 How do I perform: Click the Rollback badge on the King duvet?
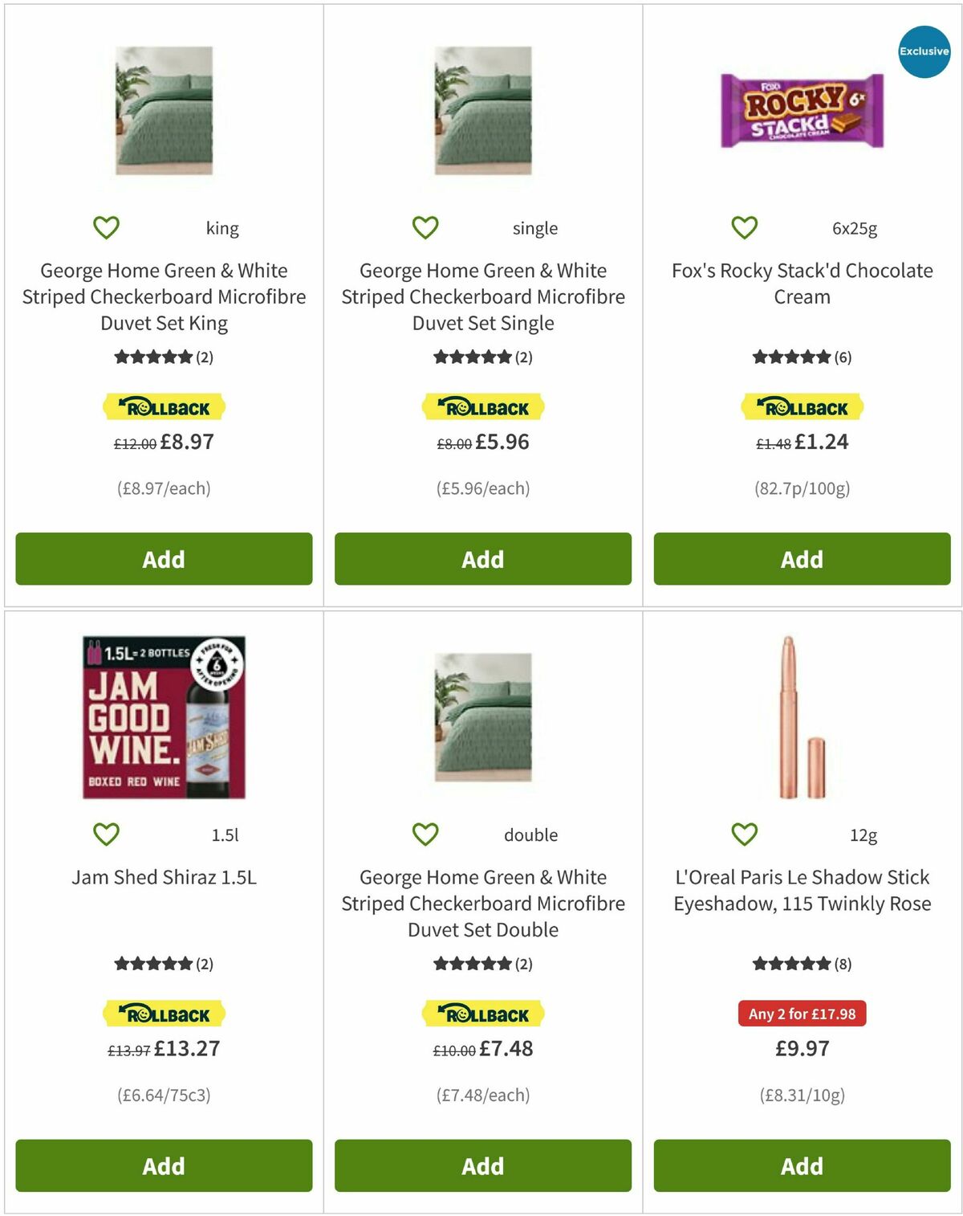[163, 407]
